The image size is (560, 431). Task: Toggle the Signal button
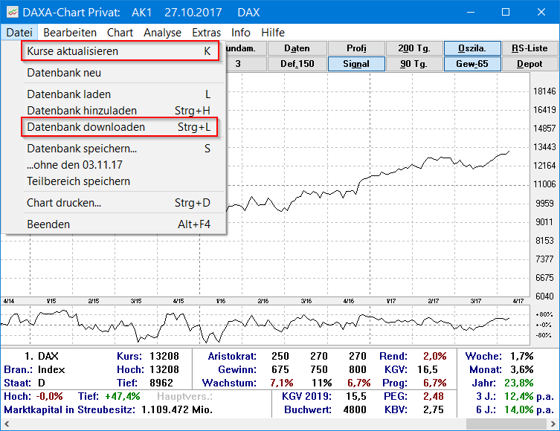[x=356, y=64]
